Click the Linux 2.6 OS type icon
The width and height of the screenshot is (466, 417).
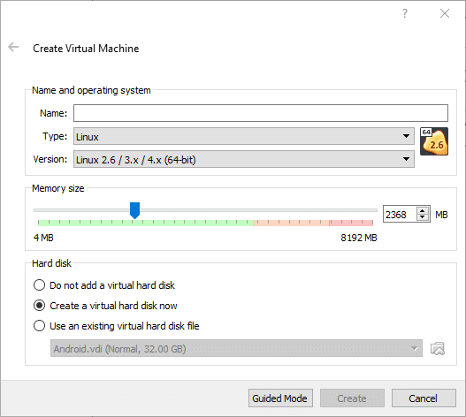coord(434,141)
